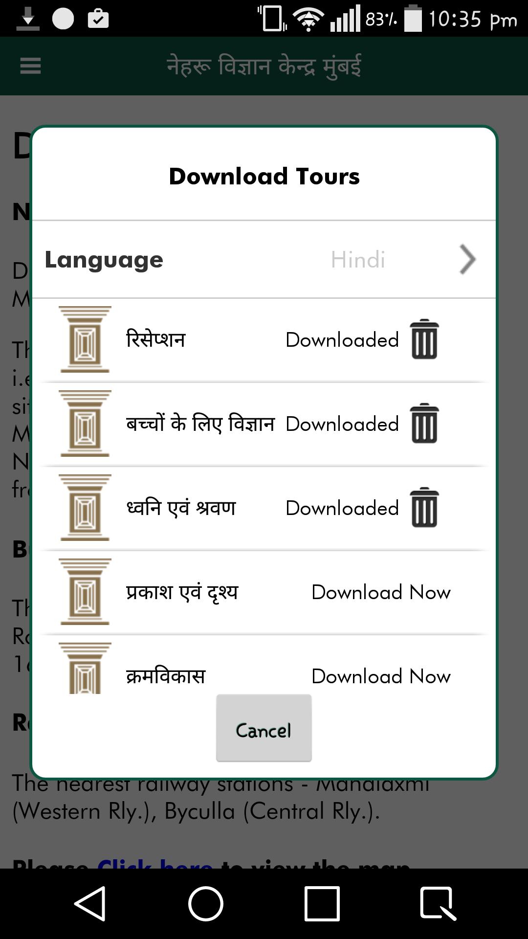
Task: Select the प्रकाश एवं दृश्य tour name
Action: coord(182,592)
